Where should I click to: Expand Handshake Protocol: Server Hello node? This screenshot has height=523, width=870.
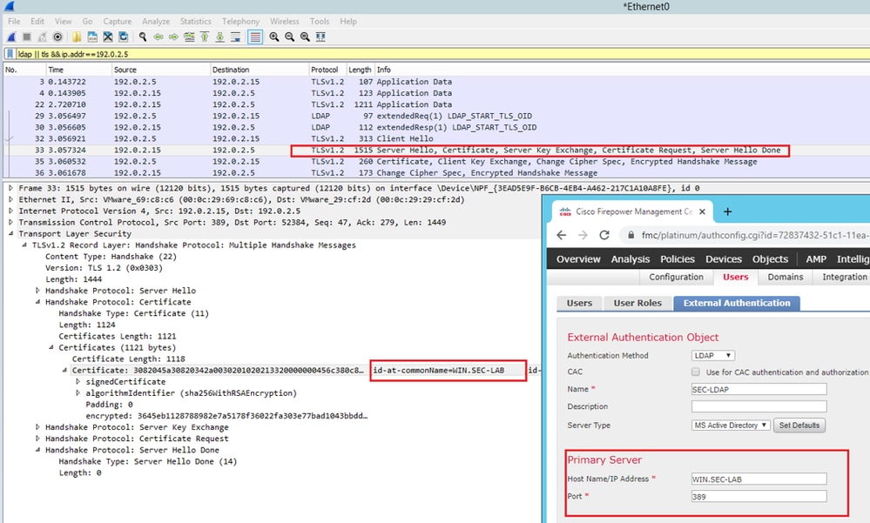(x=37, y=291)
